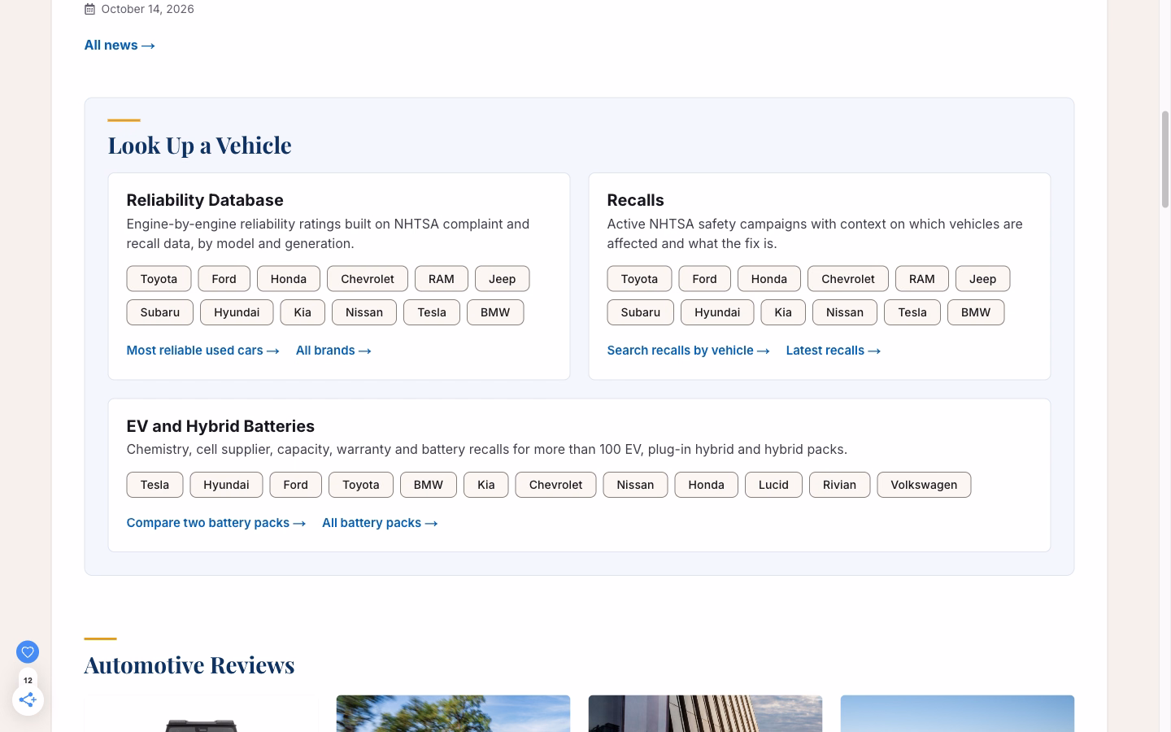Open Search recalls by vehicle link

(688, 351)
